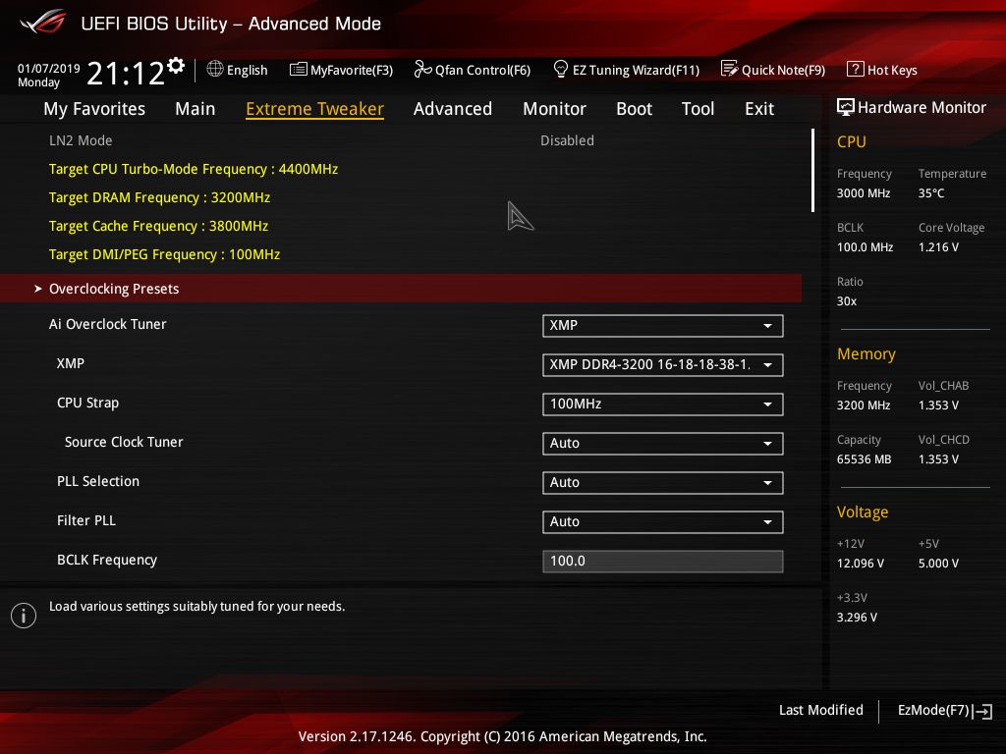Click the EZ Tuning Wizard bulb icon
Image resolution: width=1006 pixels, height=754 pixels.
tap(560, 69)
